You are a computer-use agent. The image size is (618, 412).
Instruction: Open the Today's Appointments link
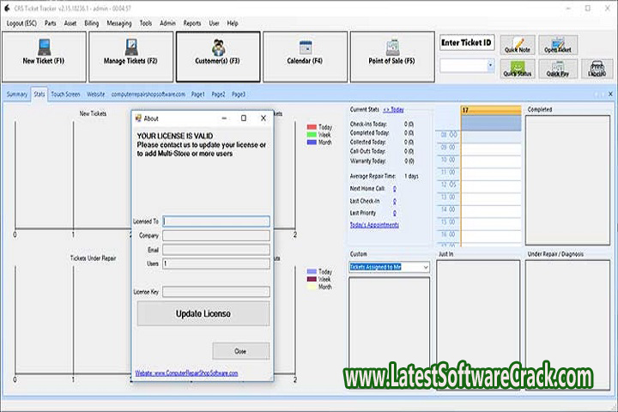tap(374, 225)
